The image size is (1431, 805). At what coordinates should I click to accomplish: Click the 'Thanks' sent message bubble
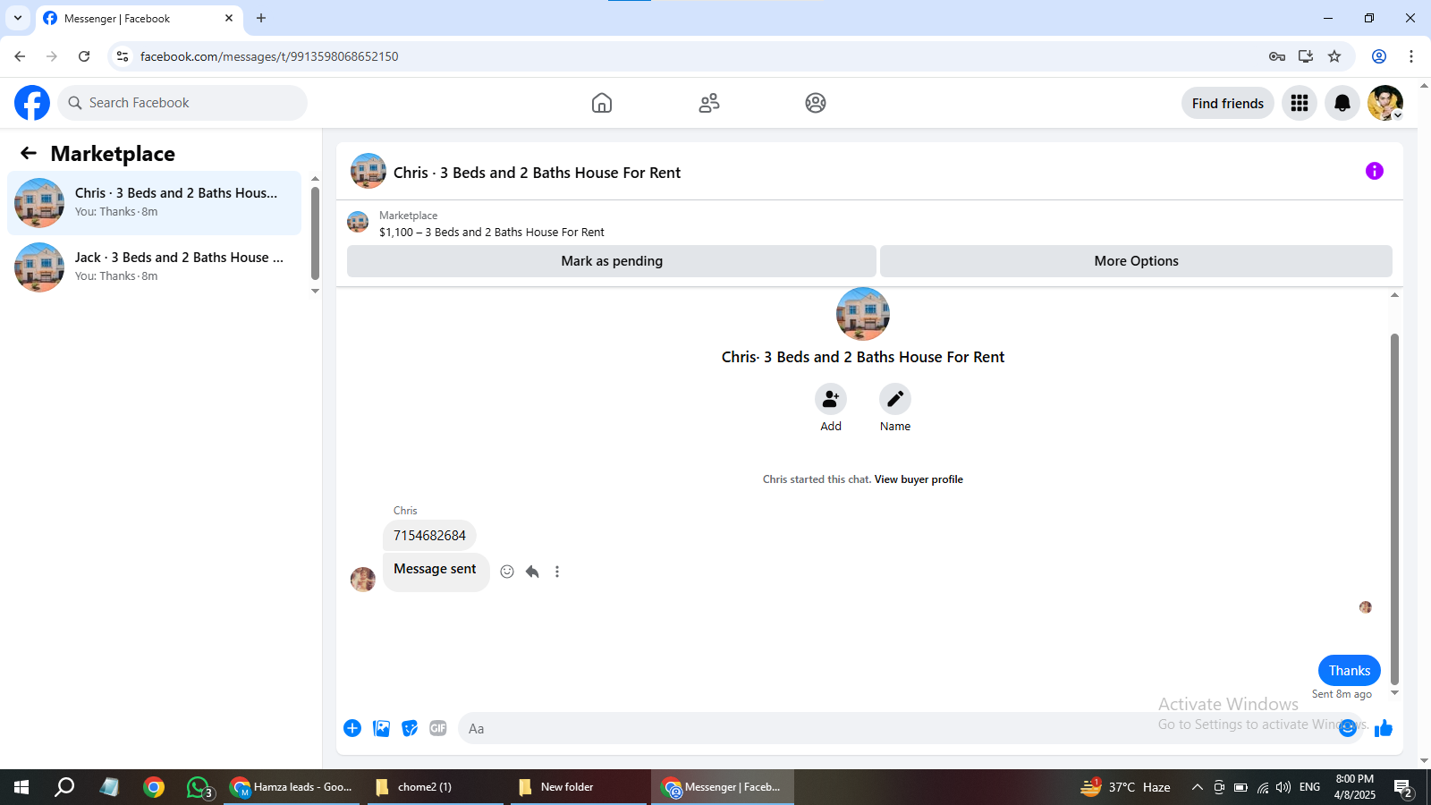(x=1350, y=671)
